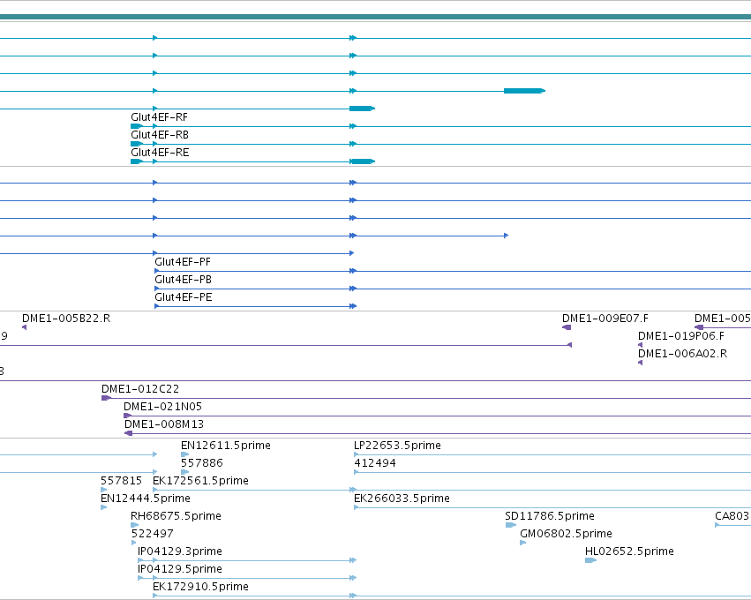Select the EK266033.5prime EST label
Screen dimensions: 751x600
tap(402, 499)
